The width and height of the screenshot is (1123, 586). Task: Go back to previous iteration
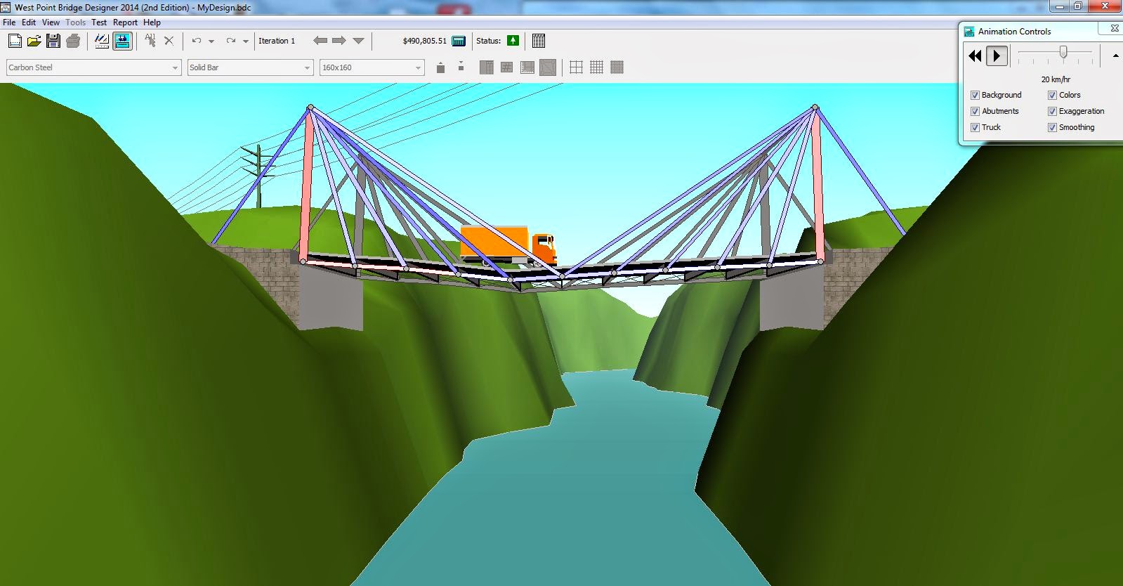point(320,41)
